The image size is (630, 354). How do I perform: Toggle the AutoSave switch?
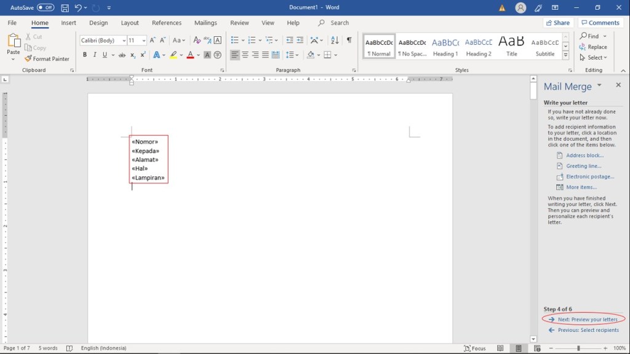[x=46, y=8]
